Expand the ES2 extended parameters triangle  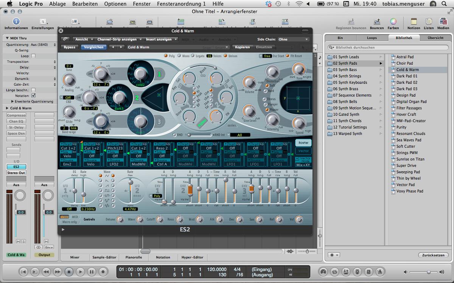coord(63,230)
